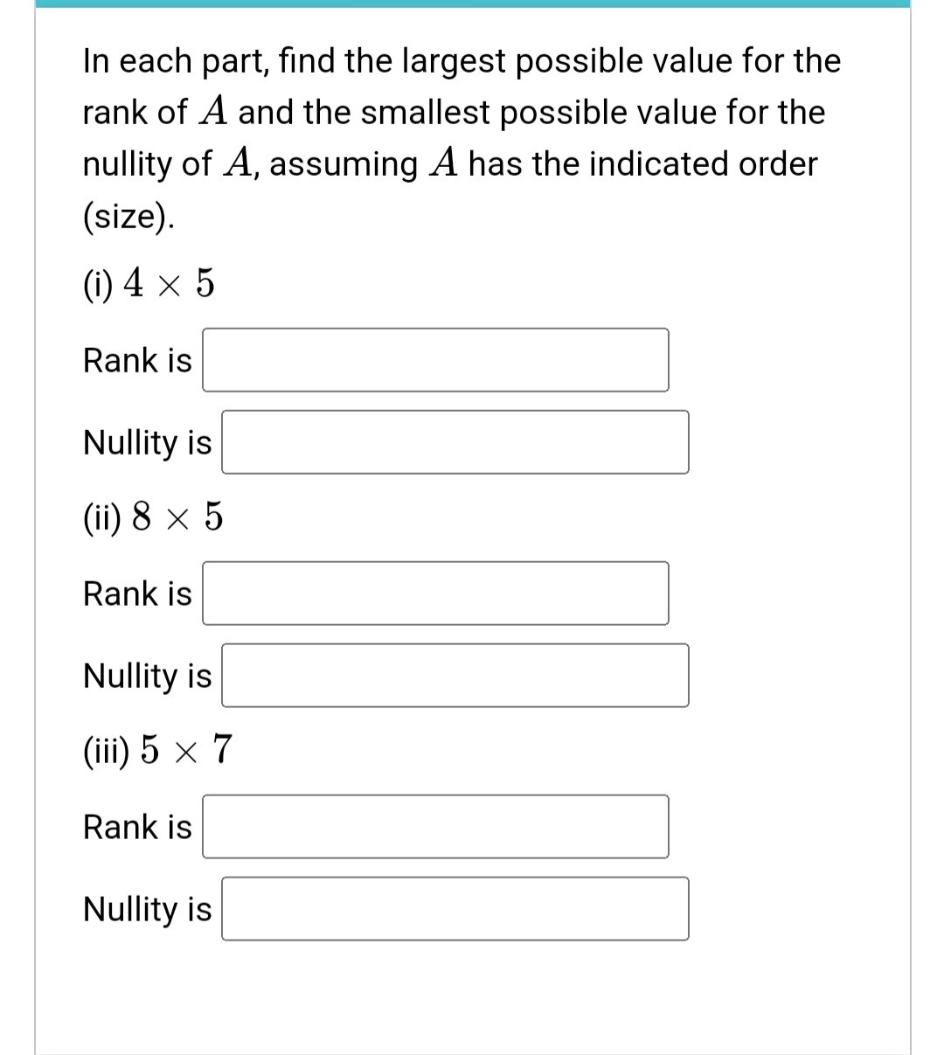
Task: Select the answer box below '(ii) 8 × 5'
Action: click(x=434, y=593)
